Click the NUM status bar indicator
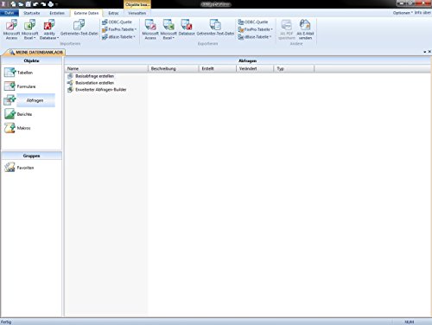This screenshot has width=432, height=325. tap(410, 322)
